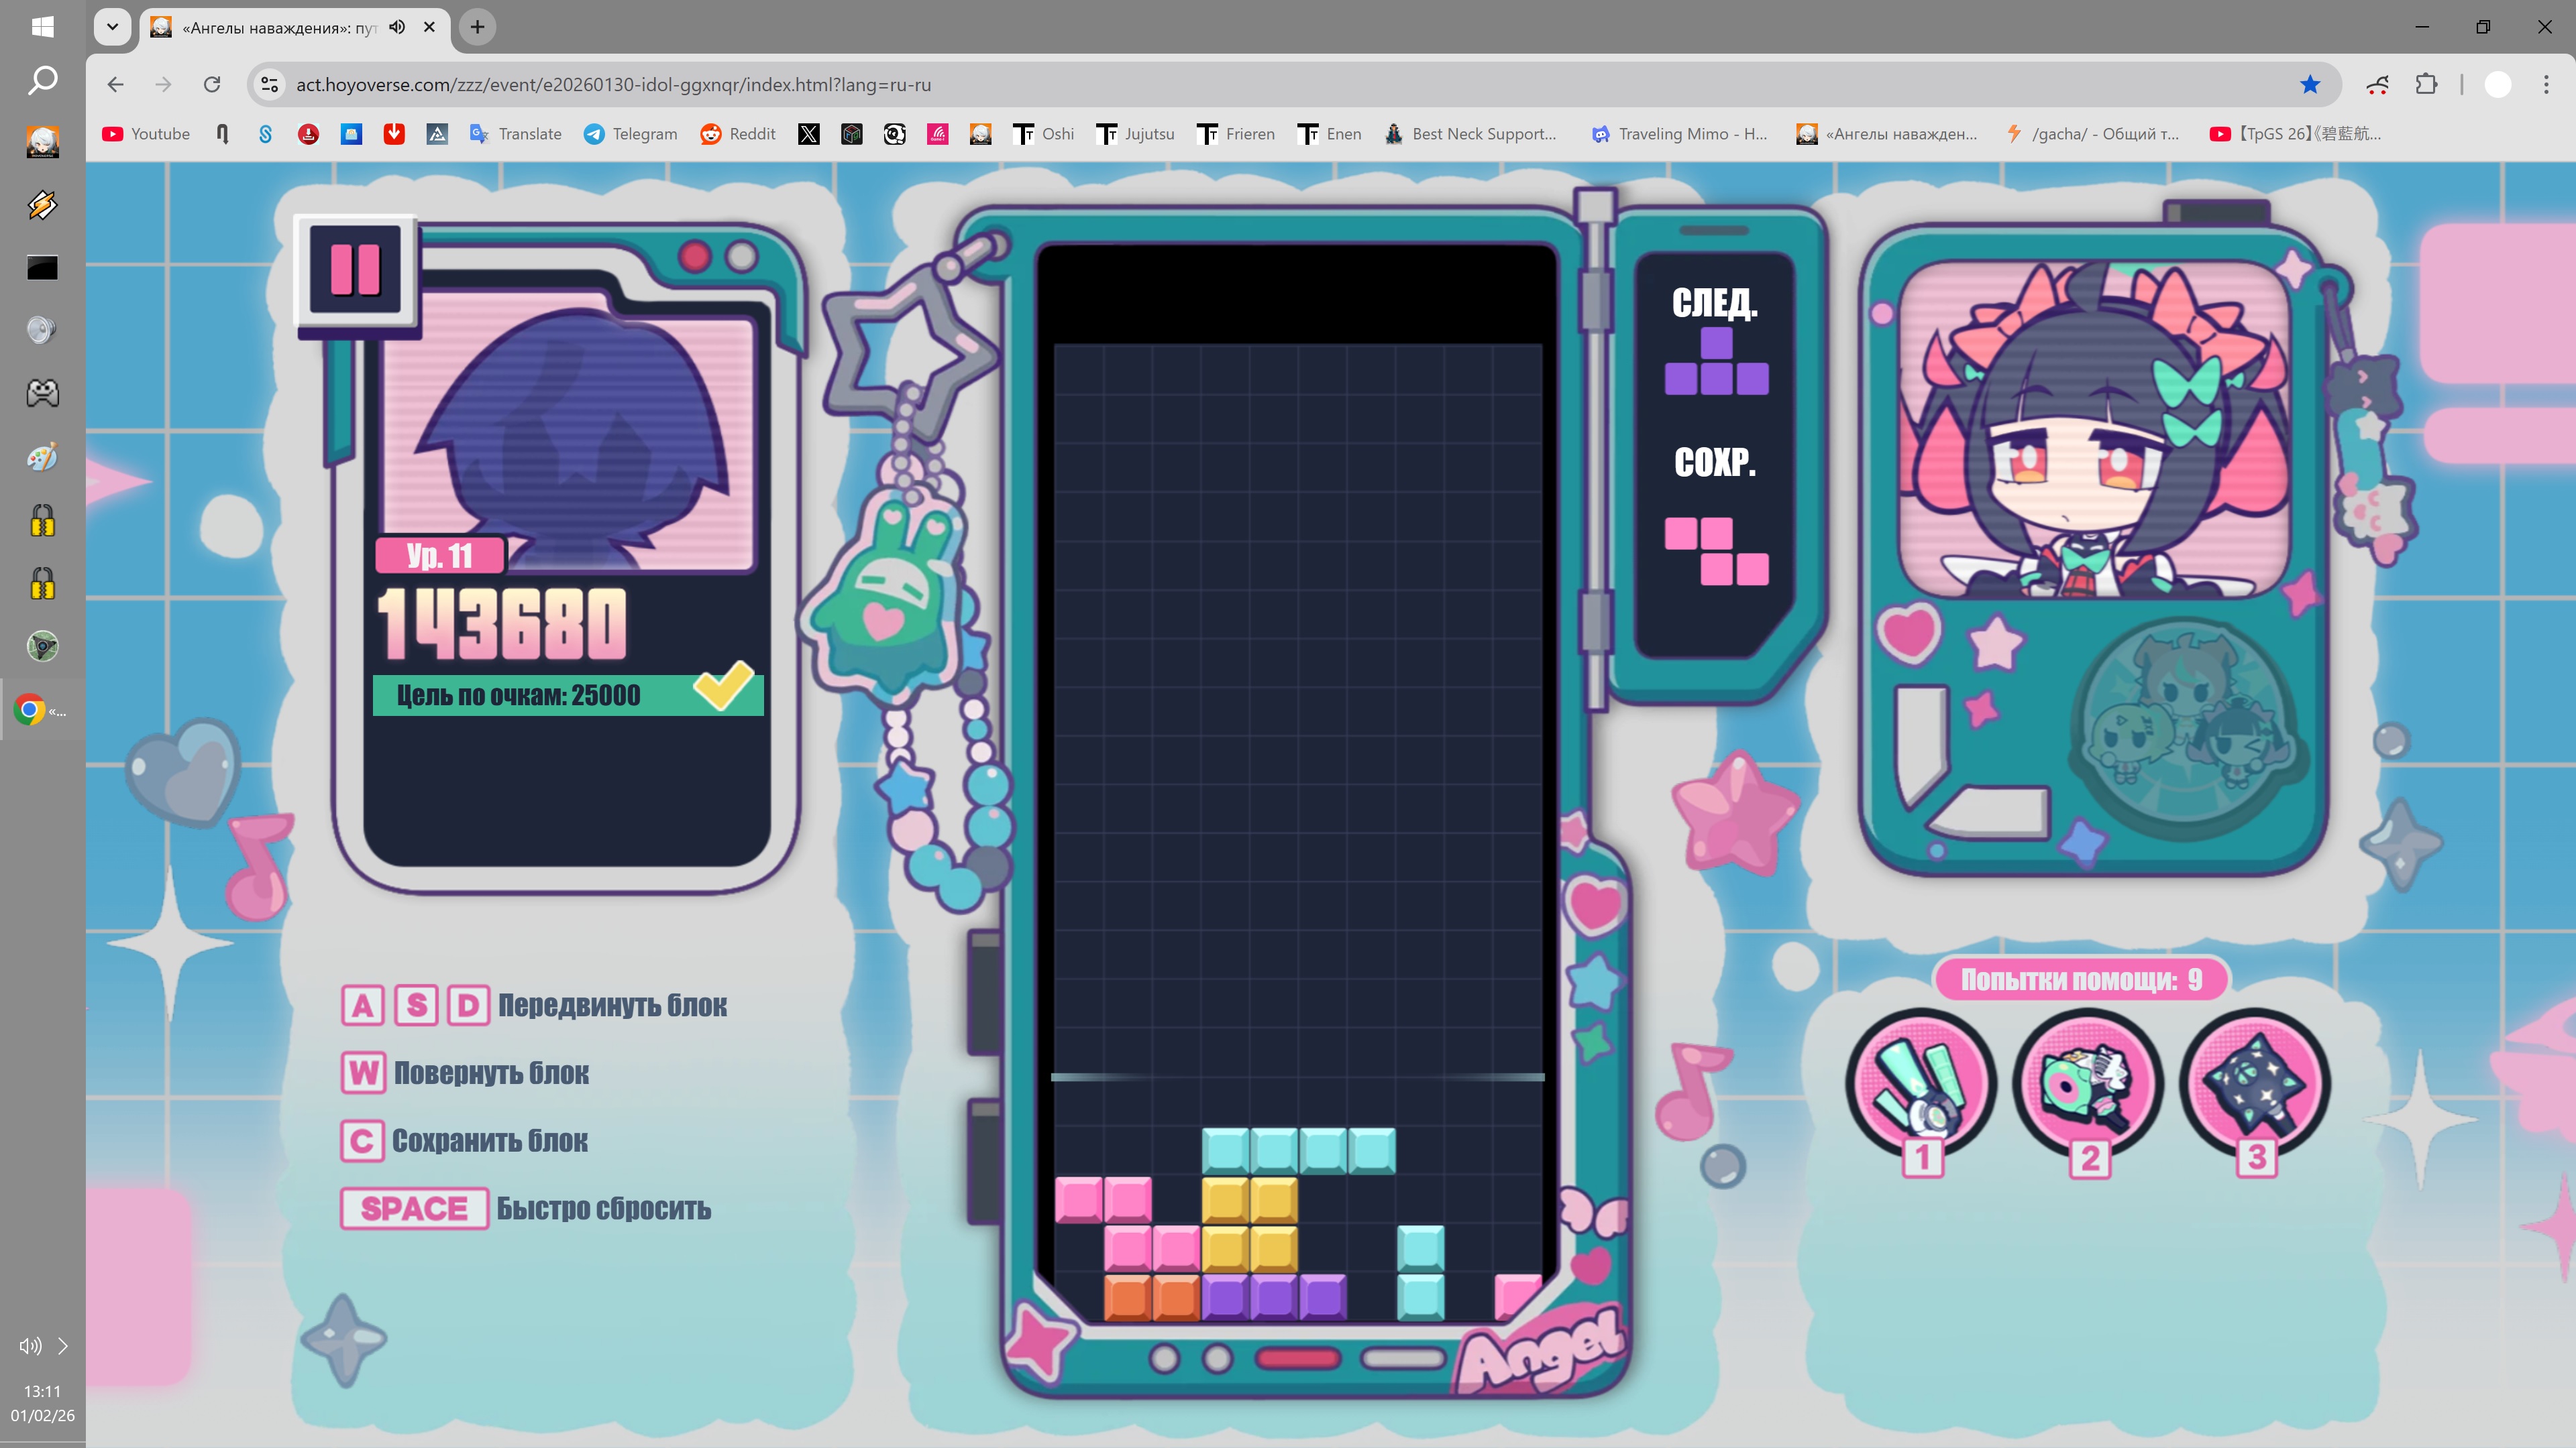Activate help item 3 sparkly hammer
This screenshot has height=1448, width=2576.
(x=2255, y=1083)
